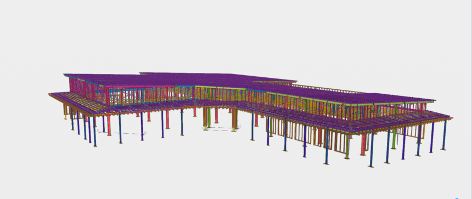
Task: Click the dashed ground outline at left
Action: (x=122, y=132)
